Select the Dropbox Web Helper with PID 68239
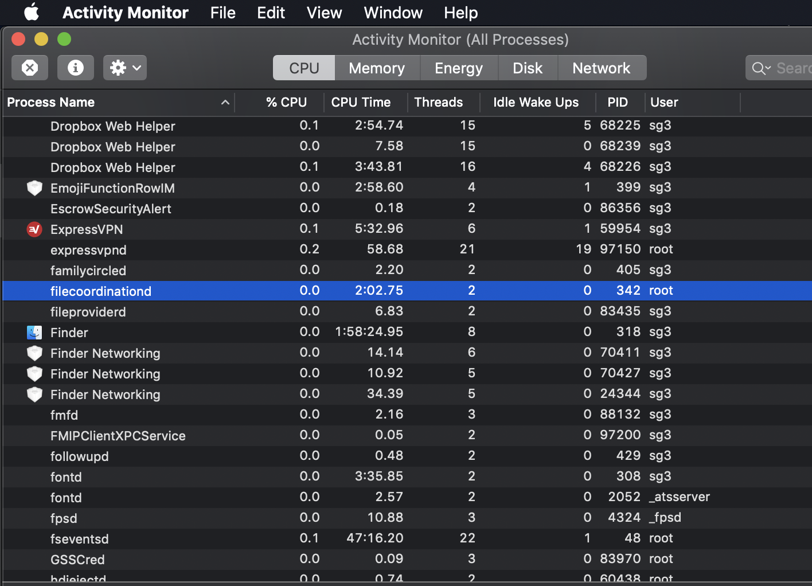Screen dimensions: 812x586 tap(407, 147)
